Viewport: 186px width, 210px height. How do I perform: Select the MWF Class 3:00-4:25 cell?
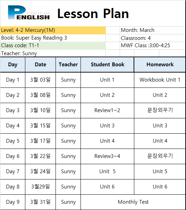[153, 45]
